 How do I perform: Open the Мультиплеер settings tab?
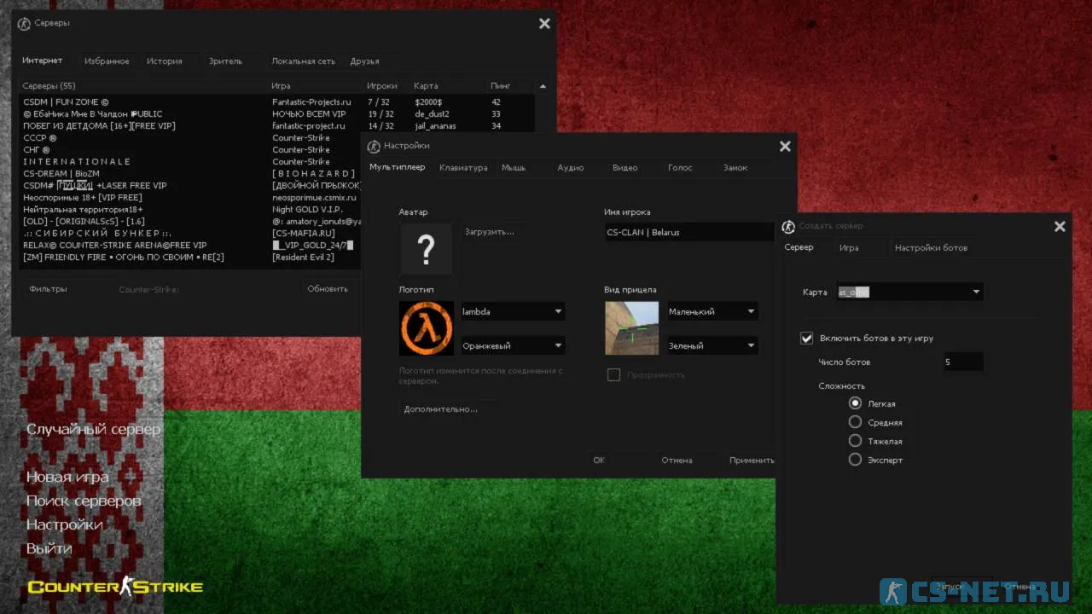[398, 167]
